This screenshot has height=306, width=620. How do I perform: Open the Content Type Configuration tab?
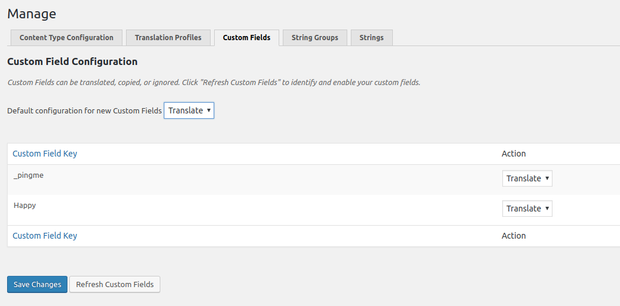(x=66, y=38)
